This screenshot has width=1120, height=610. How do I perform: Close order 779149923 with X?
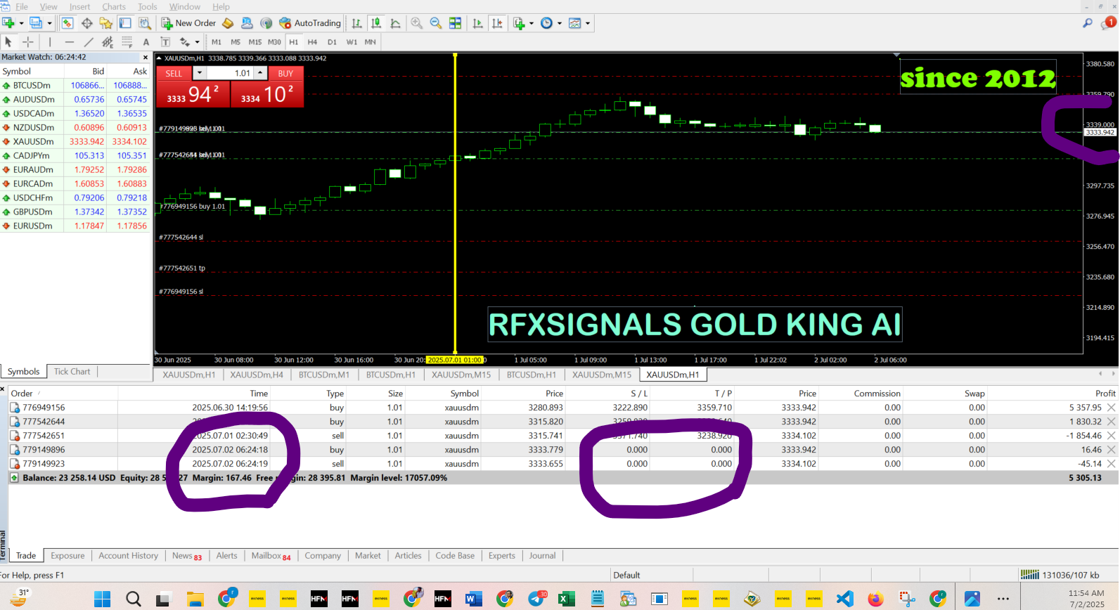pos(1112,464)
